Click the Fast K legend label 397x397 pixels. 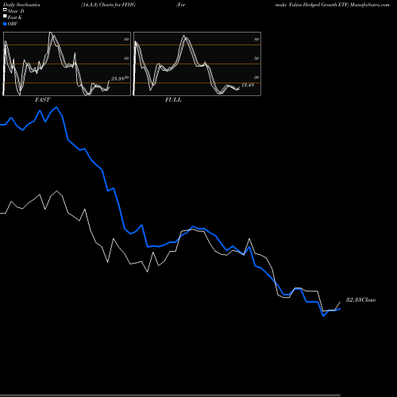click(15, 17)
